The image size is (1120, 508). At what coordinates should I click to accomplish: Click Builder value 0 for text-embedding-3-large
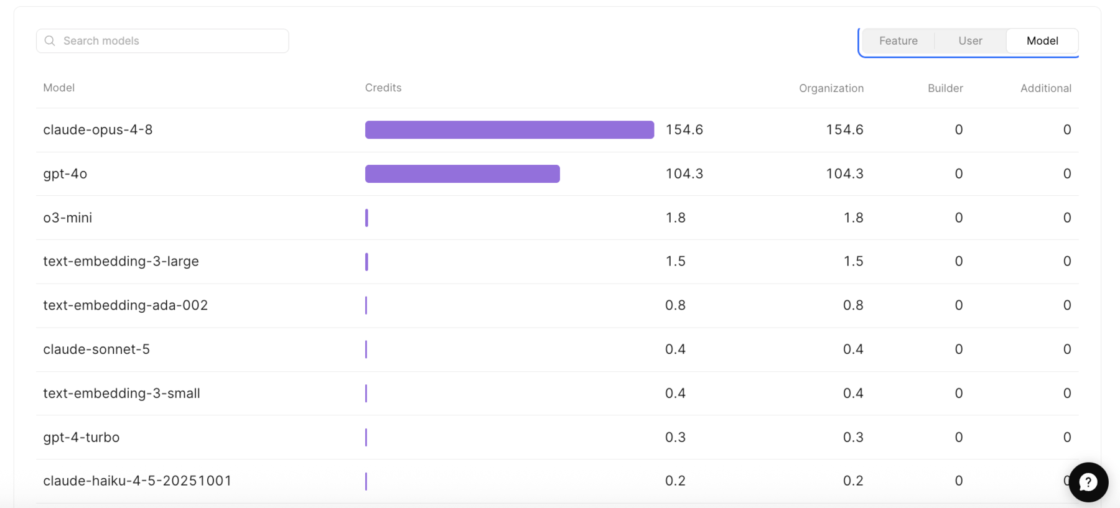coord(959,261)
